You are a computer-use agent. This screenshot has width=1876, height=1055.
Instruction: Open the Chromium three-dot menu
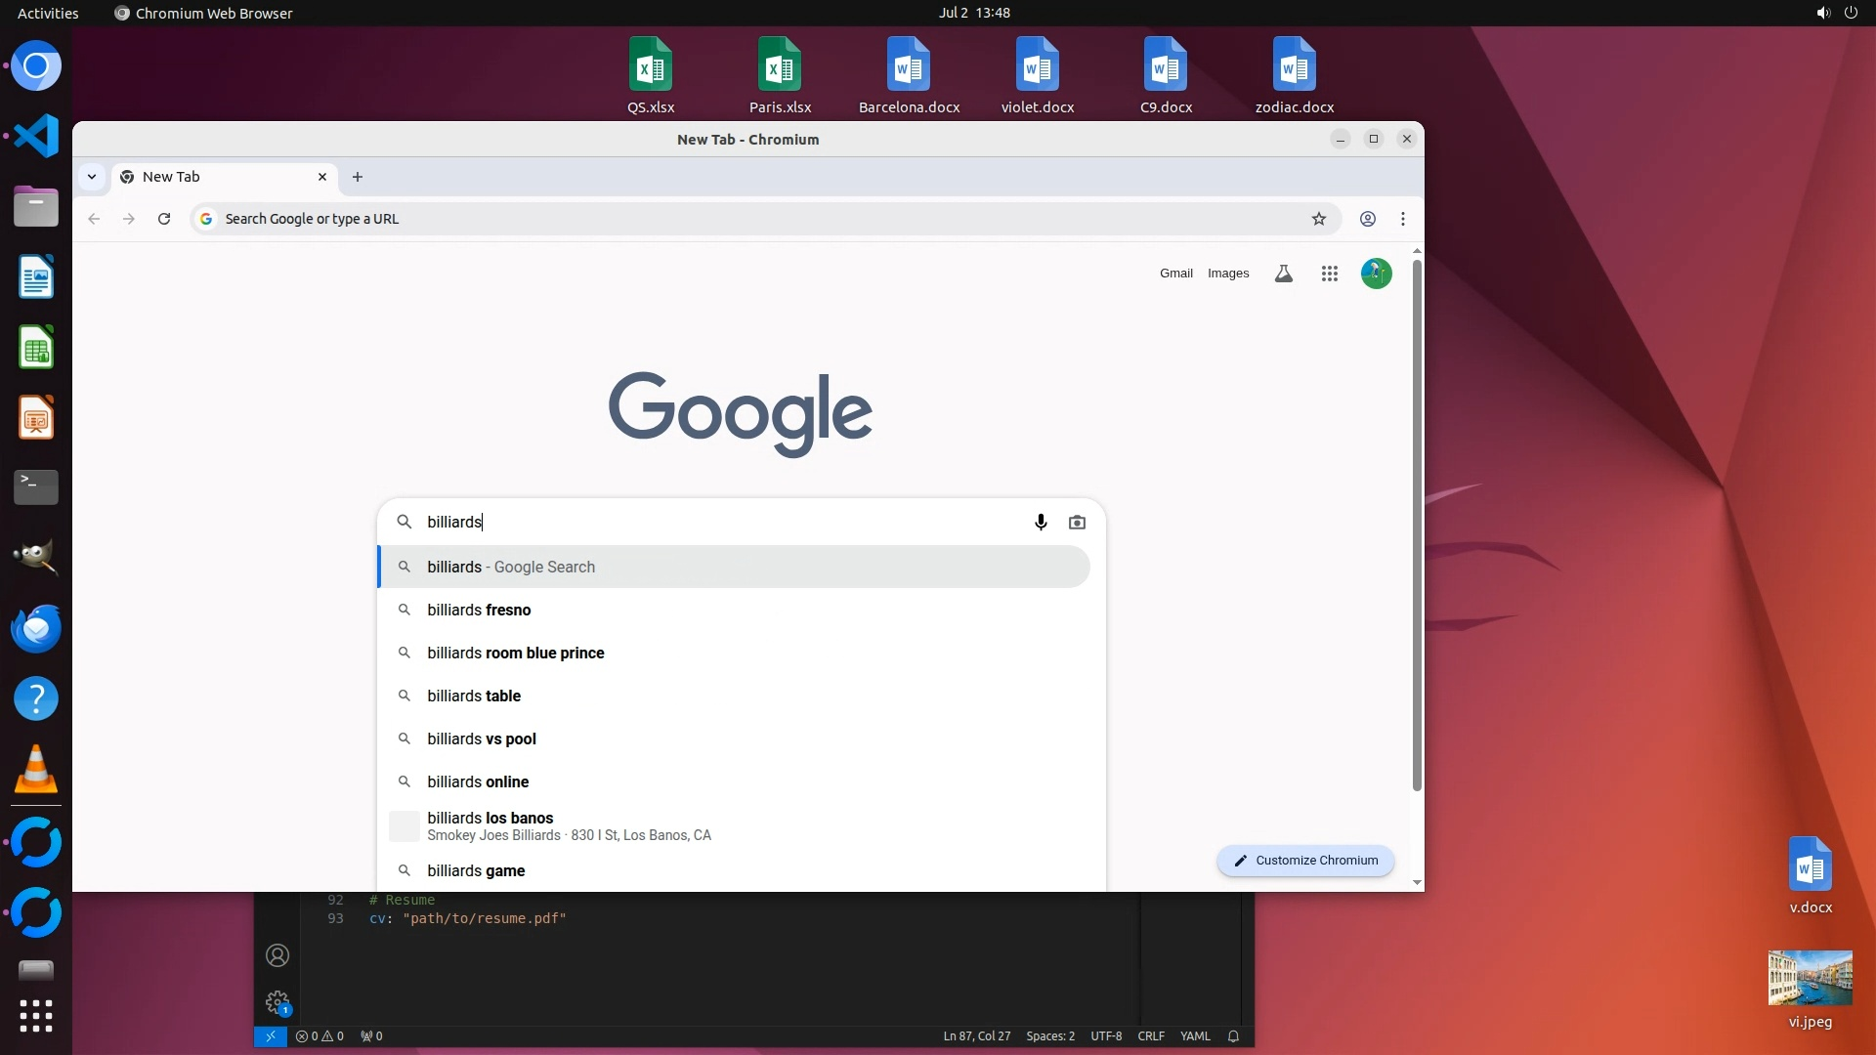tap(1403, 219)
